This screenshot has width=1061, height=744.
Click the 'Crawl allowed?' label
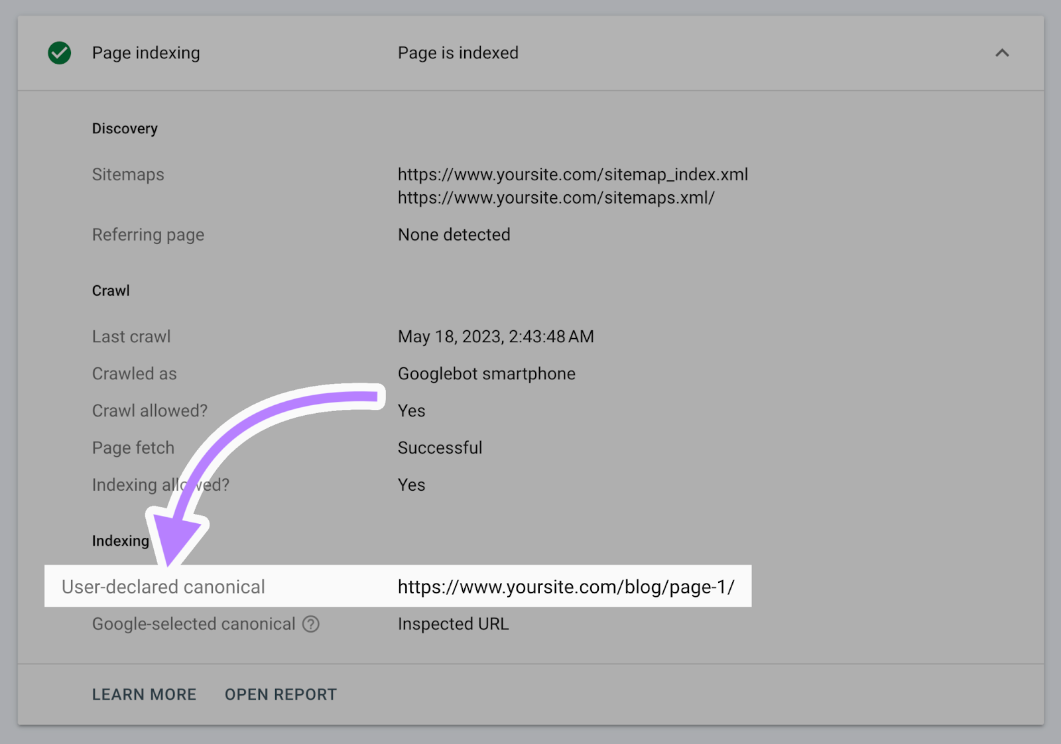tap(150, 411)
